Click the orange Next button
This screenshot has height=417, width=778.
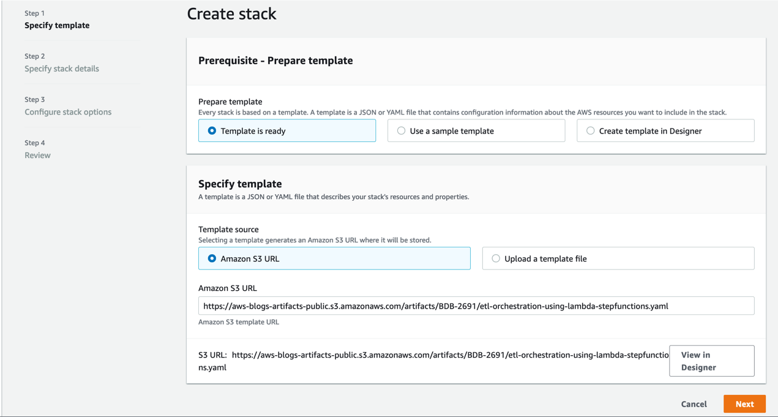[744, 404]
